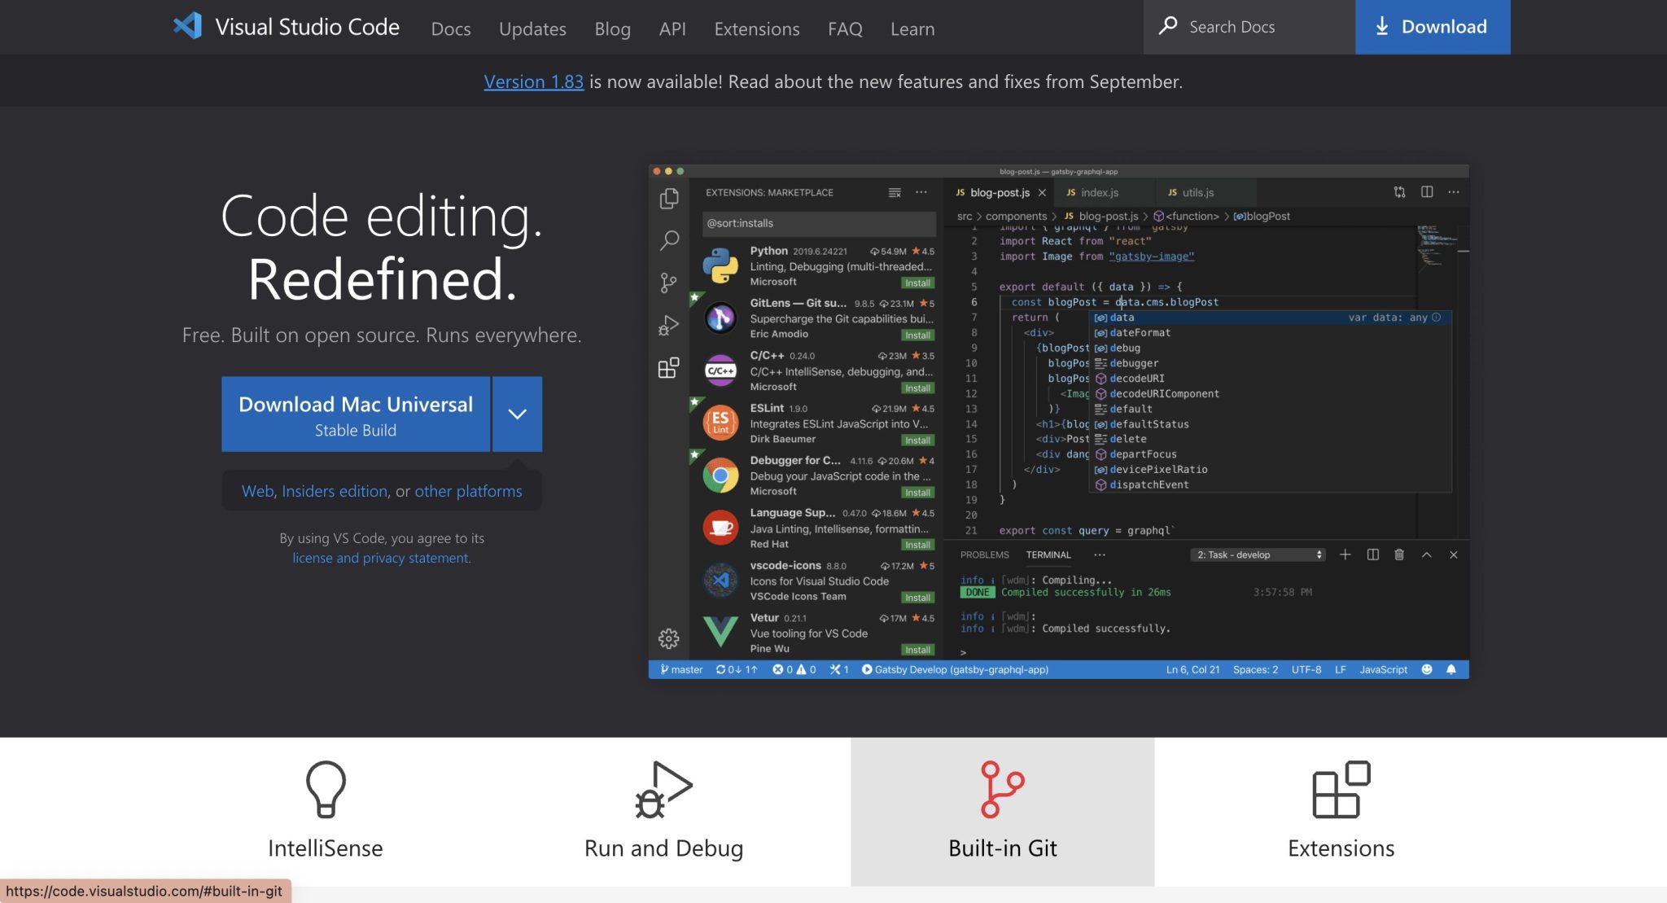Select the Source Control icon
The width and height of the screenshot is (1667, 903).
pyautogui.click(x=669, y=283)
